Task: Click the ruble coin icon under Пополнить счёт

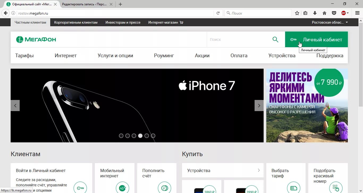Action: coord(164,188)
